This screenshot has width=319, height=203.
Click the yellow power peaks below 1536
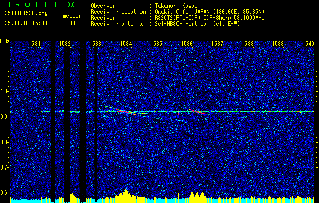(x=197, y=197)
